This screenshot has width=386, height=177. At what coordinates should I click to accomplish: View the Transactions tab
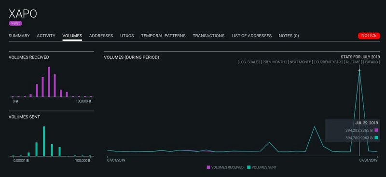click(x=208, y=36)
